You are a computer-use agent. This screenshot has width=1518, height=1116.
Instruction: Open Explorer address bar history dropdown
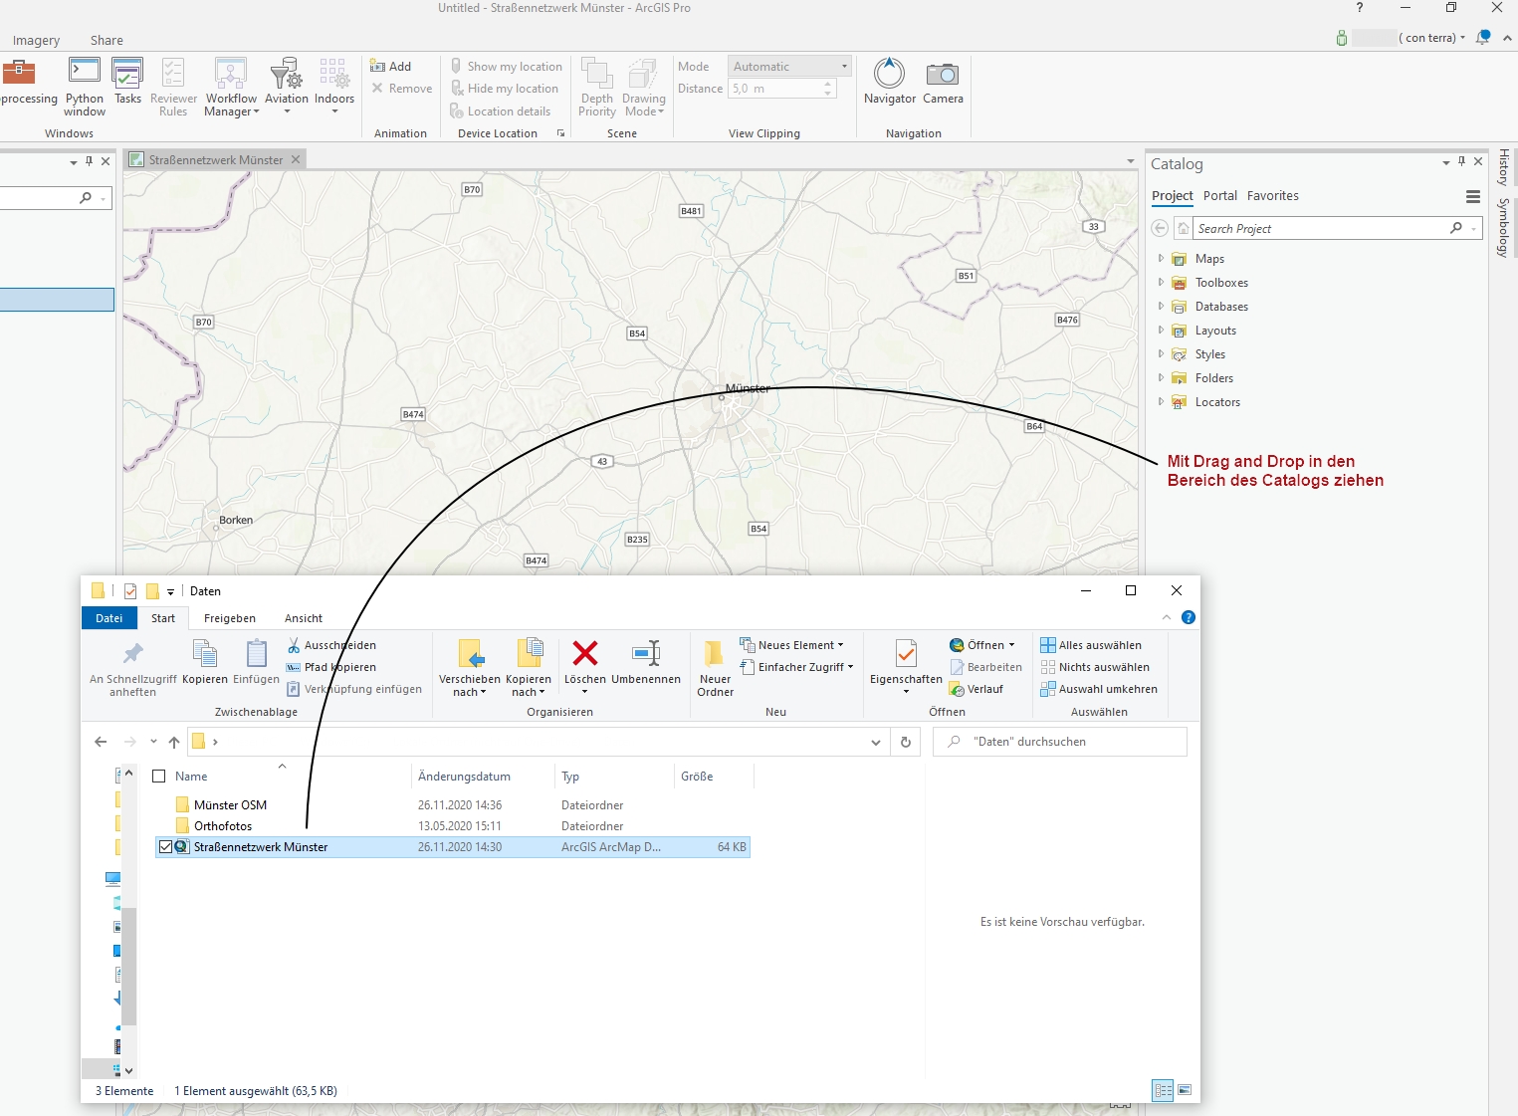875,742
